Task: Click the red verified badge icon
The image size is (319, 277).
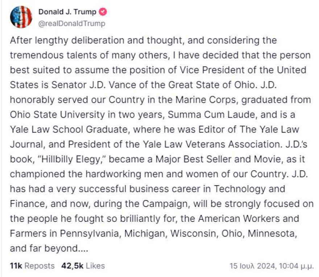Action: (x=103, y=12)
